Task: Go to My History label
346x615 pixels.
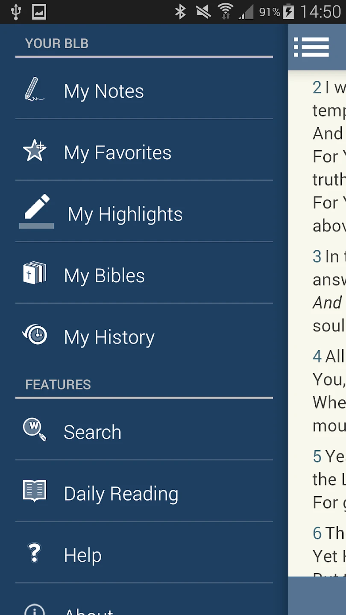Action: (x=109, y=337)
